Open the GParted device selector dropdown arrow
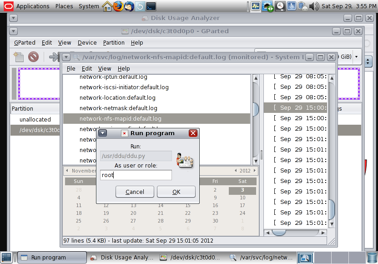 point(357,57)
